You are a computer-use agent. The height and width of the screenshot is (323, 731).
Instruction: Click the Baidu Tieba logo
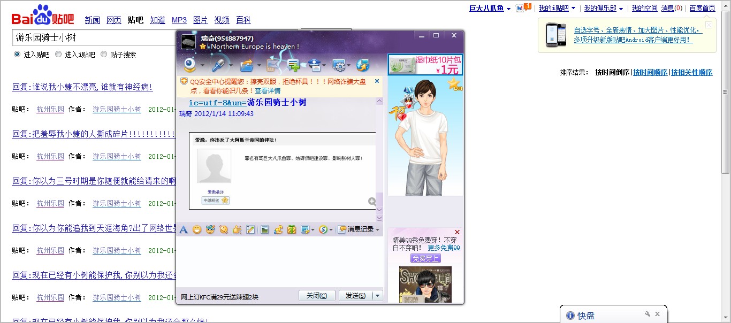pos(43,16)
